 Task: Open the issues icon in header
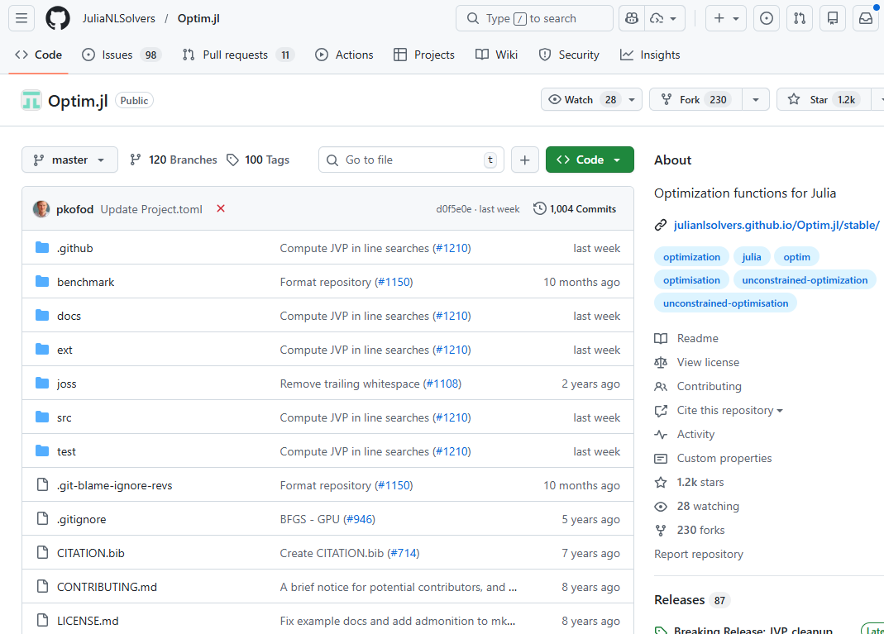pyautogui.click(x=767, y=18)
